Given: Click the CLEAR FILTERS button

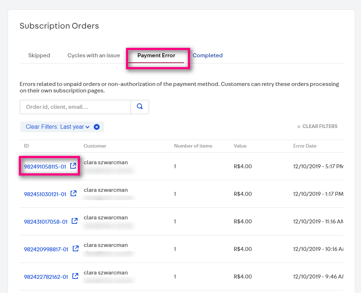Looking at the screenshot, I should [317, 127].
